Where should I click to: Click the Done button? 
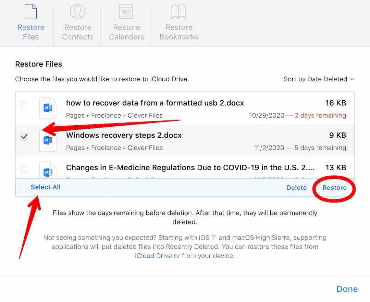347,289
